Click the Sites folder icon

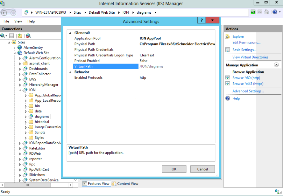pyautogui.click(x=14, y=42)
